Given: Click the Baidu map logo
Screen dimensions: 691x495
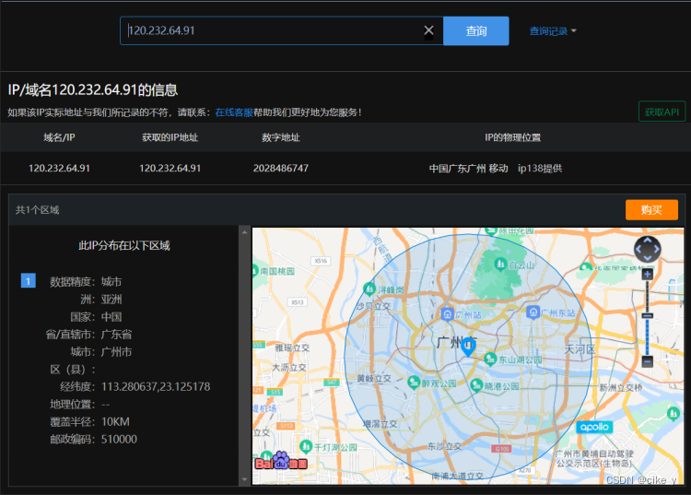Looking at the screenshot, I should [281, 462].
